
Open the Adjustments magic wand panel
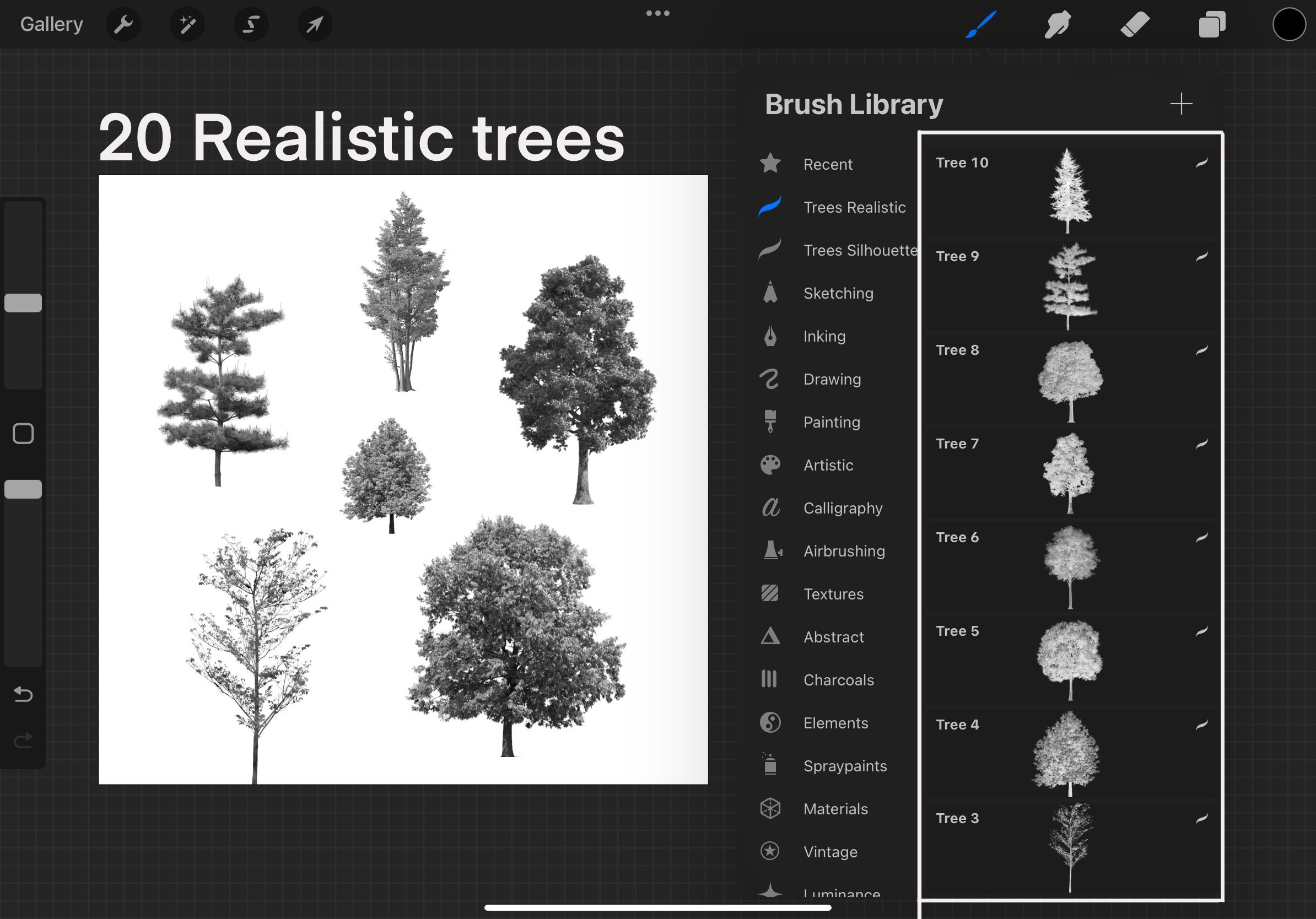click(x=187, y=24)
